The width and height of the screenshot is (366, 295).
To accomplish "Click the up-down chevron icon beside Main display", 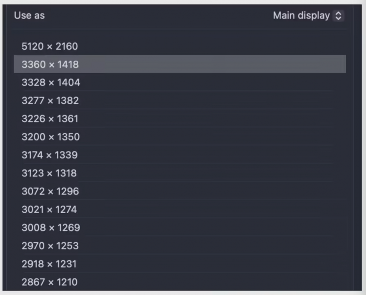I will 338,16.
